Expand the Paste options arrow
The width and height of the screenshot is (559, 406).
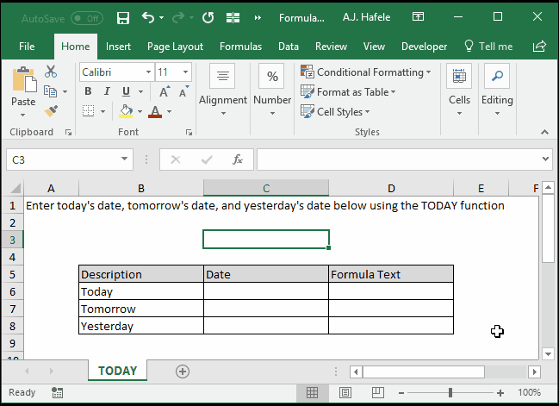tap(22, 115)
